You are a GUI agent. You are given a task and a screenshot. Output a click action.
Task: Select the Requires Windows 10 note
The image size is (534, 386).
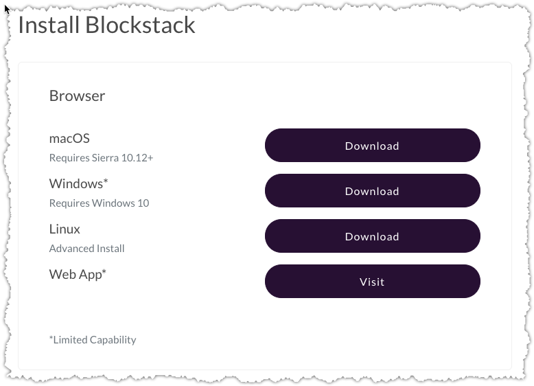pos(99,203)
